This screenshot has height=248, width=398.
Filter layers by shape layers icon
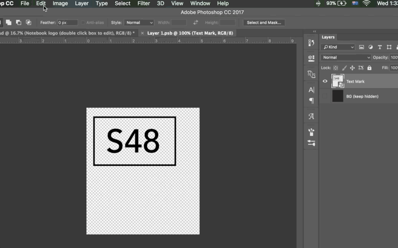(389, 47)
